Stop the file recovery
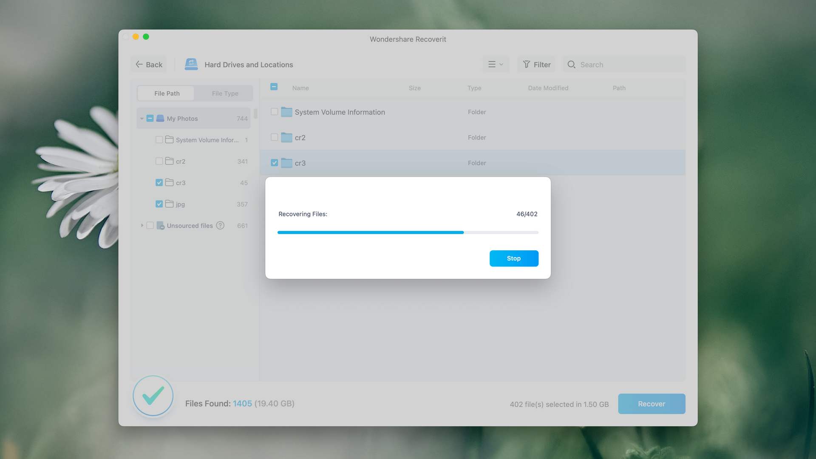This screenshot has height=459, width=816. (x=514, y=258)
